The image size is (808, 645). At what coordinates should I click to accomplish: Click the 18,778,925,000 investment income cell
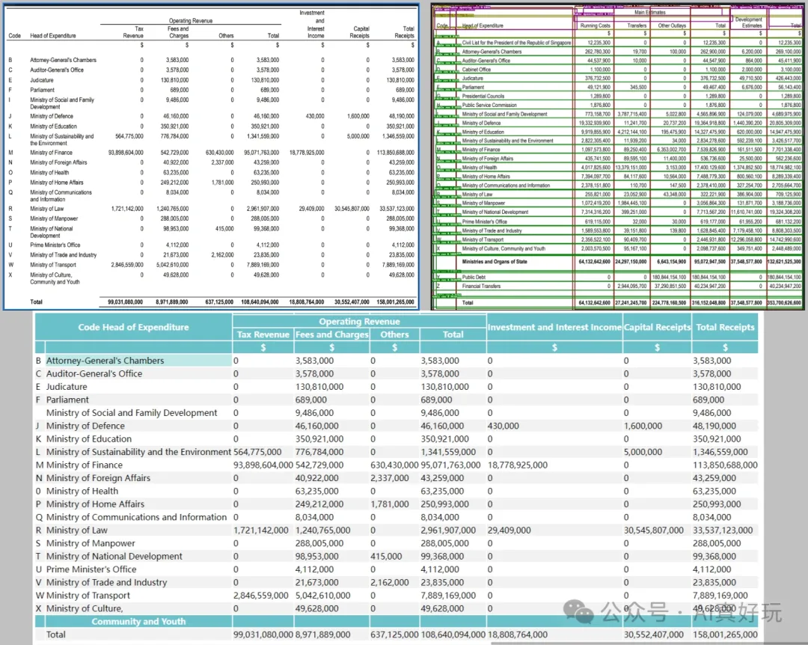point(518,465)
